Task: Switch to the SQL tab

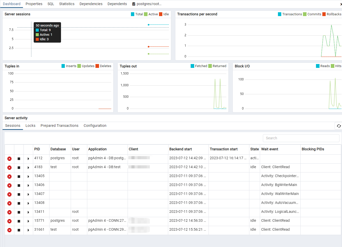Action: click(x=51, y=4)
